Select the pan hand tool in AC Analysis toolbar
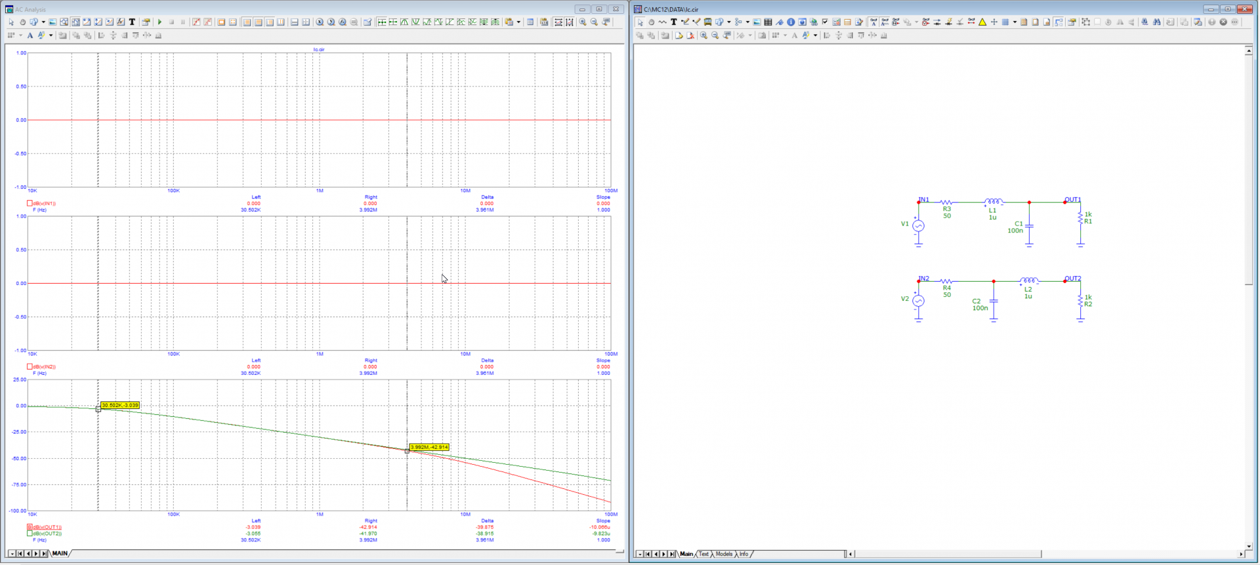Screen dimensions: 1260x565 pos(22,22)
